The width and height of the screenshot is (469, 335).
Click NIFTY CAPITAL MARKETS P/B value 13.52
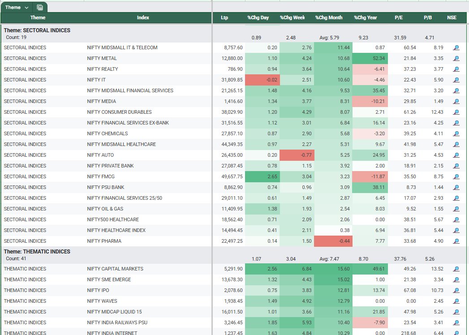[437, 269]
